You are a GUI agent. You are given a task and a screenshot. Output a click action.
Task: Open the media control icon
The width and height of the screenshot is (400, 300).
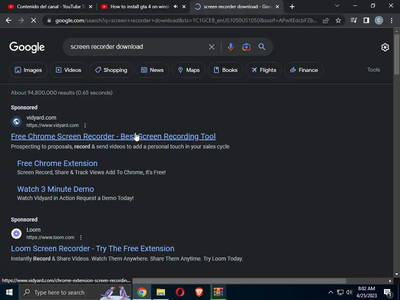tap(354, 20)
